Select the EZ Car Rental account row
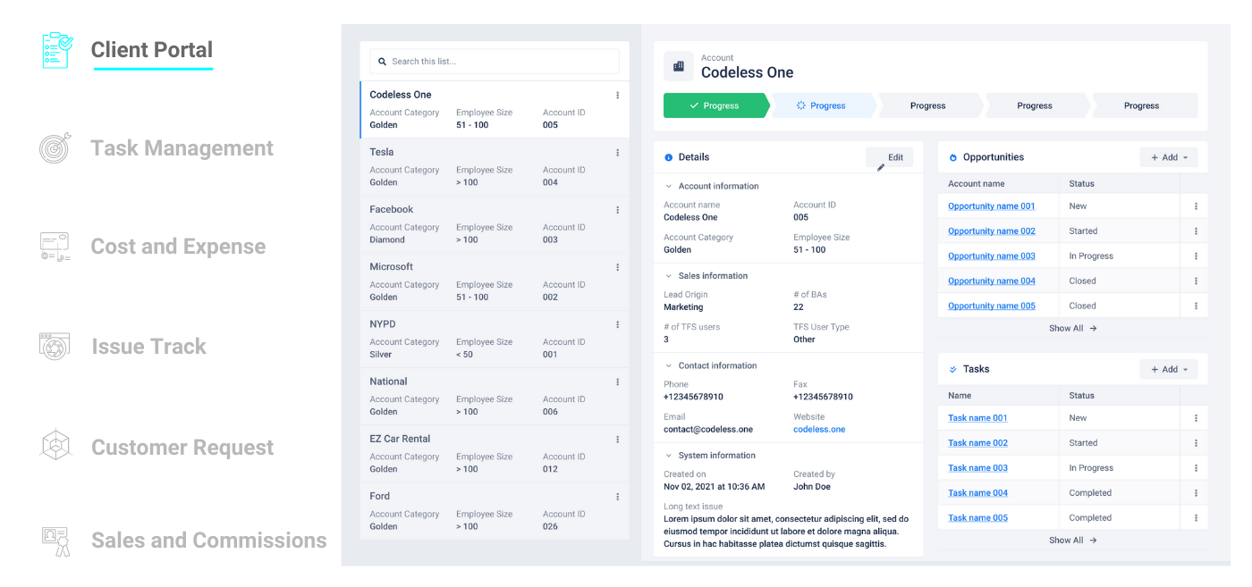The width and height of the screenshot is (1252, 587). click(495, 453)
